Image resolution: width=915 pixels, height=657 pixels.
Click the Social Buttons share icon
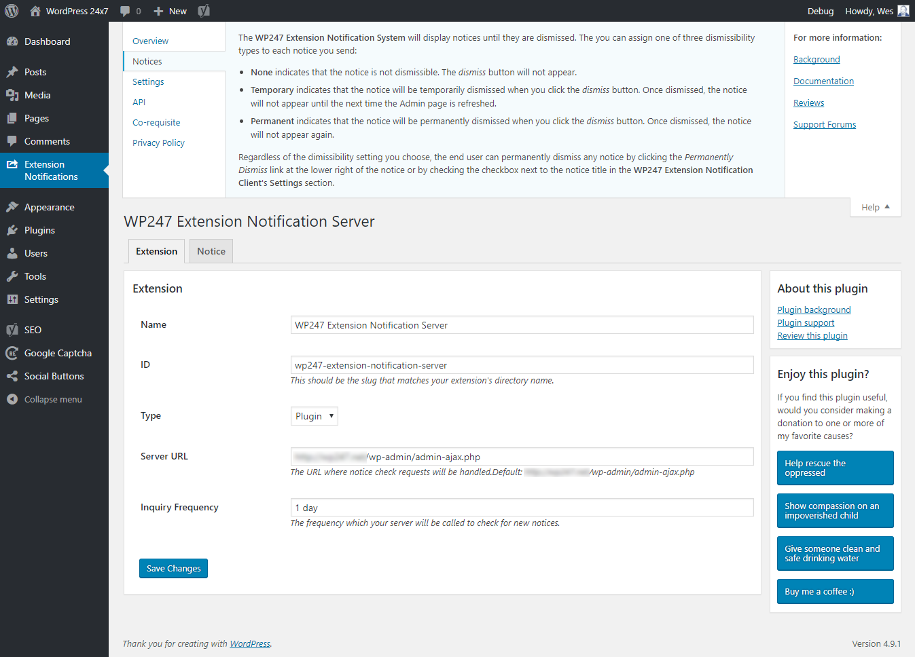pyautogui.click(x=12, y=376)
